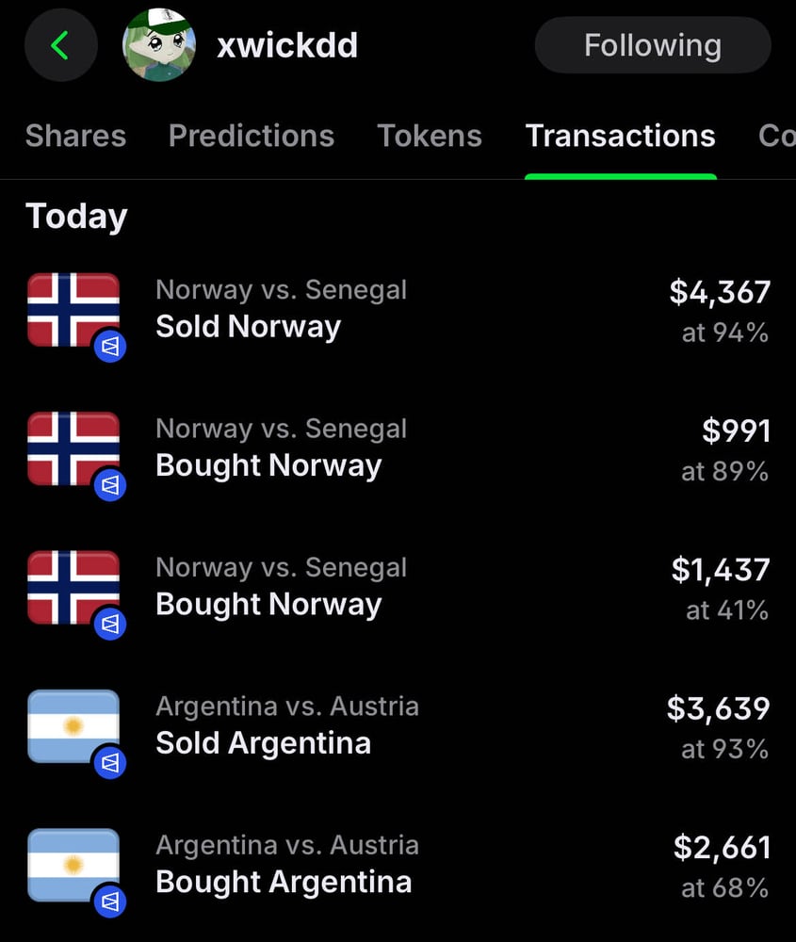Screen dimensions: 796x942
Task: Open the Tokens tab
Action: 429,136
